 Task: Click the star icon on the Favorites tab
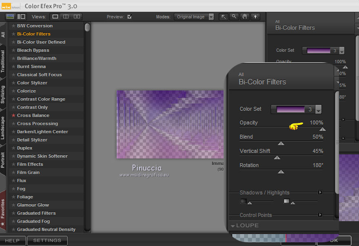[3, 224]
